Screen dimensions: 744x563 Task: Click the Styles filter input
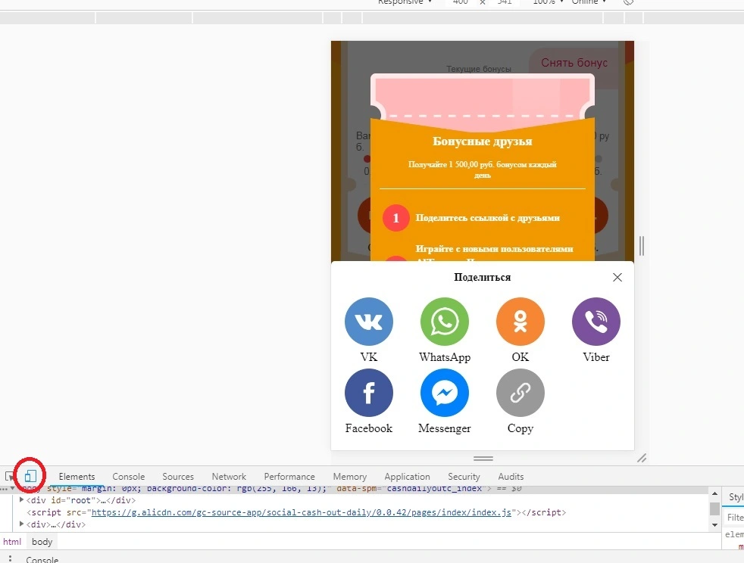(x=735, y=518)
